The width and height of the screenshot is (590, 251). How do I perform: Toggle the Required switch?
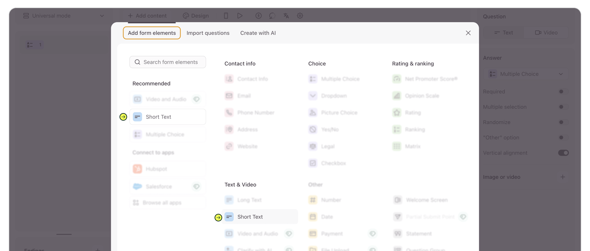pos(563,92)
